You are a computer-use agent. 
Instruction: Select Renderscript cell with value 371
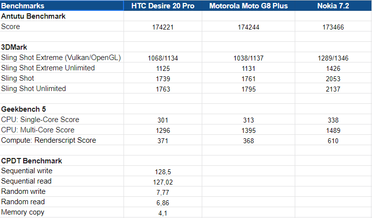[163, 140]
